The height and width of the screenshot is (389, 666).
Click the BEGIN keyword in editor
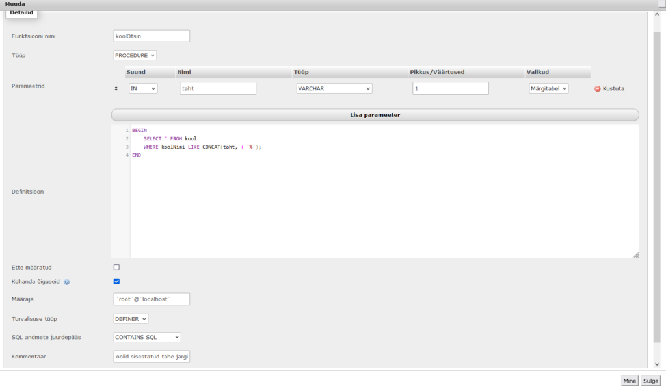[x=139, y=131]
